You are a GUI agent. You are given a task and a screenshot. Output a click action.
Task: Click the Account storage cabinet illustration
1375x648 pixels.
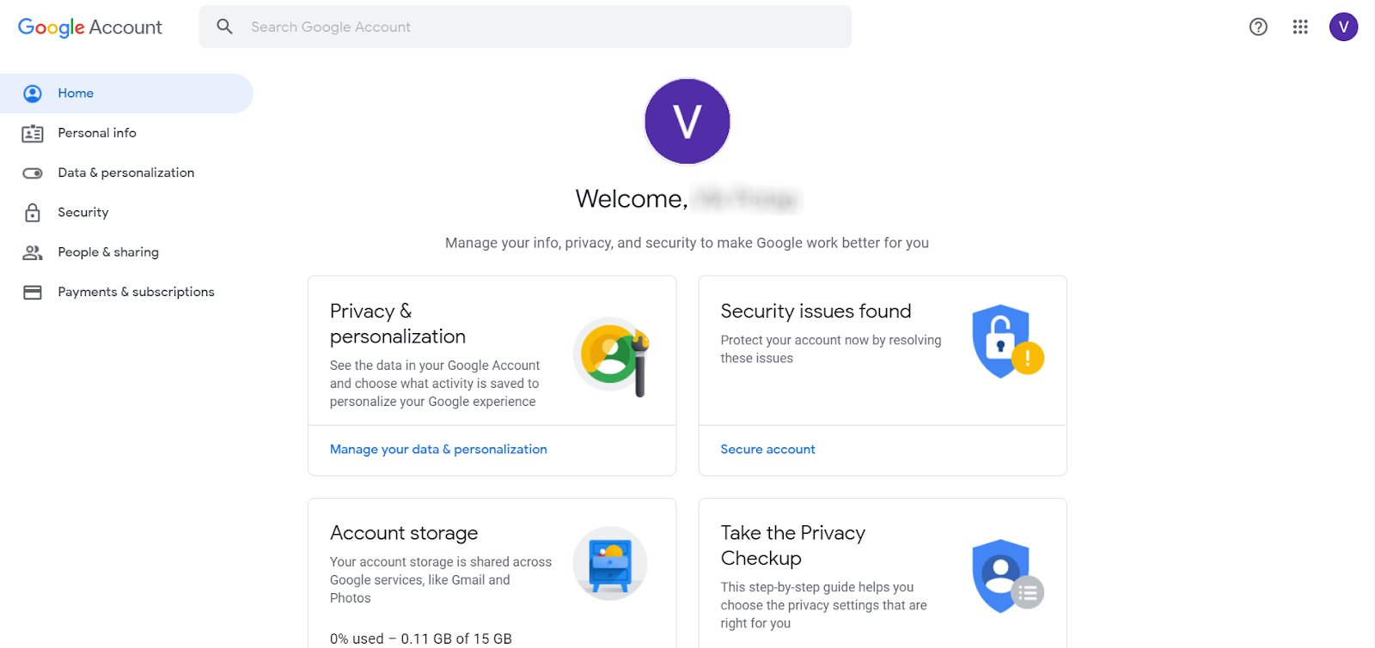coord(610,563)
